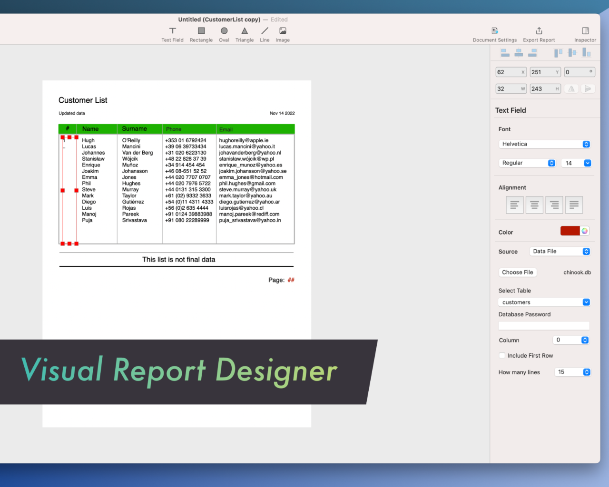Select the 'Updated data' text
Viewport: 609px width, 487px height.
coord(72,113)
